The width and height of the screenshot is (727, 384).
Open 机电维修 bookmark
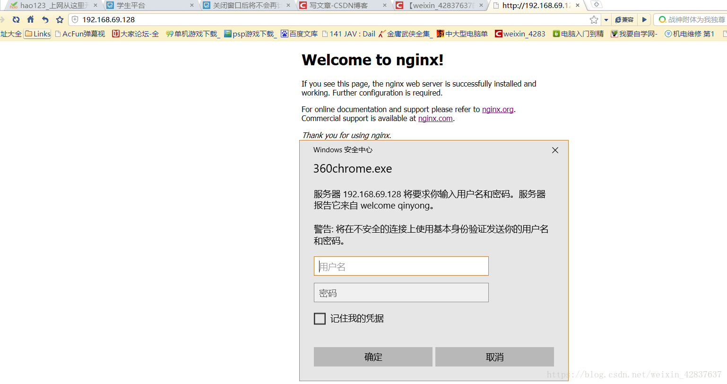tap(689, 34)
